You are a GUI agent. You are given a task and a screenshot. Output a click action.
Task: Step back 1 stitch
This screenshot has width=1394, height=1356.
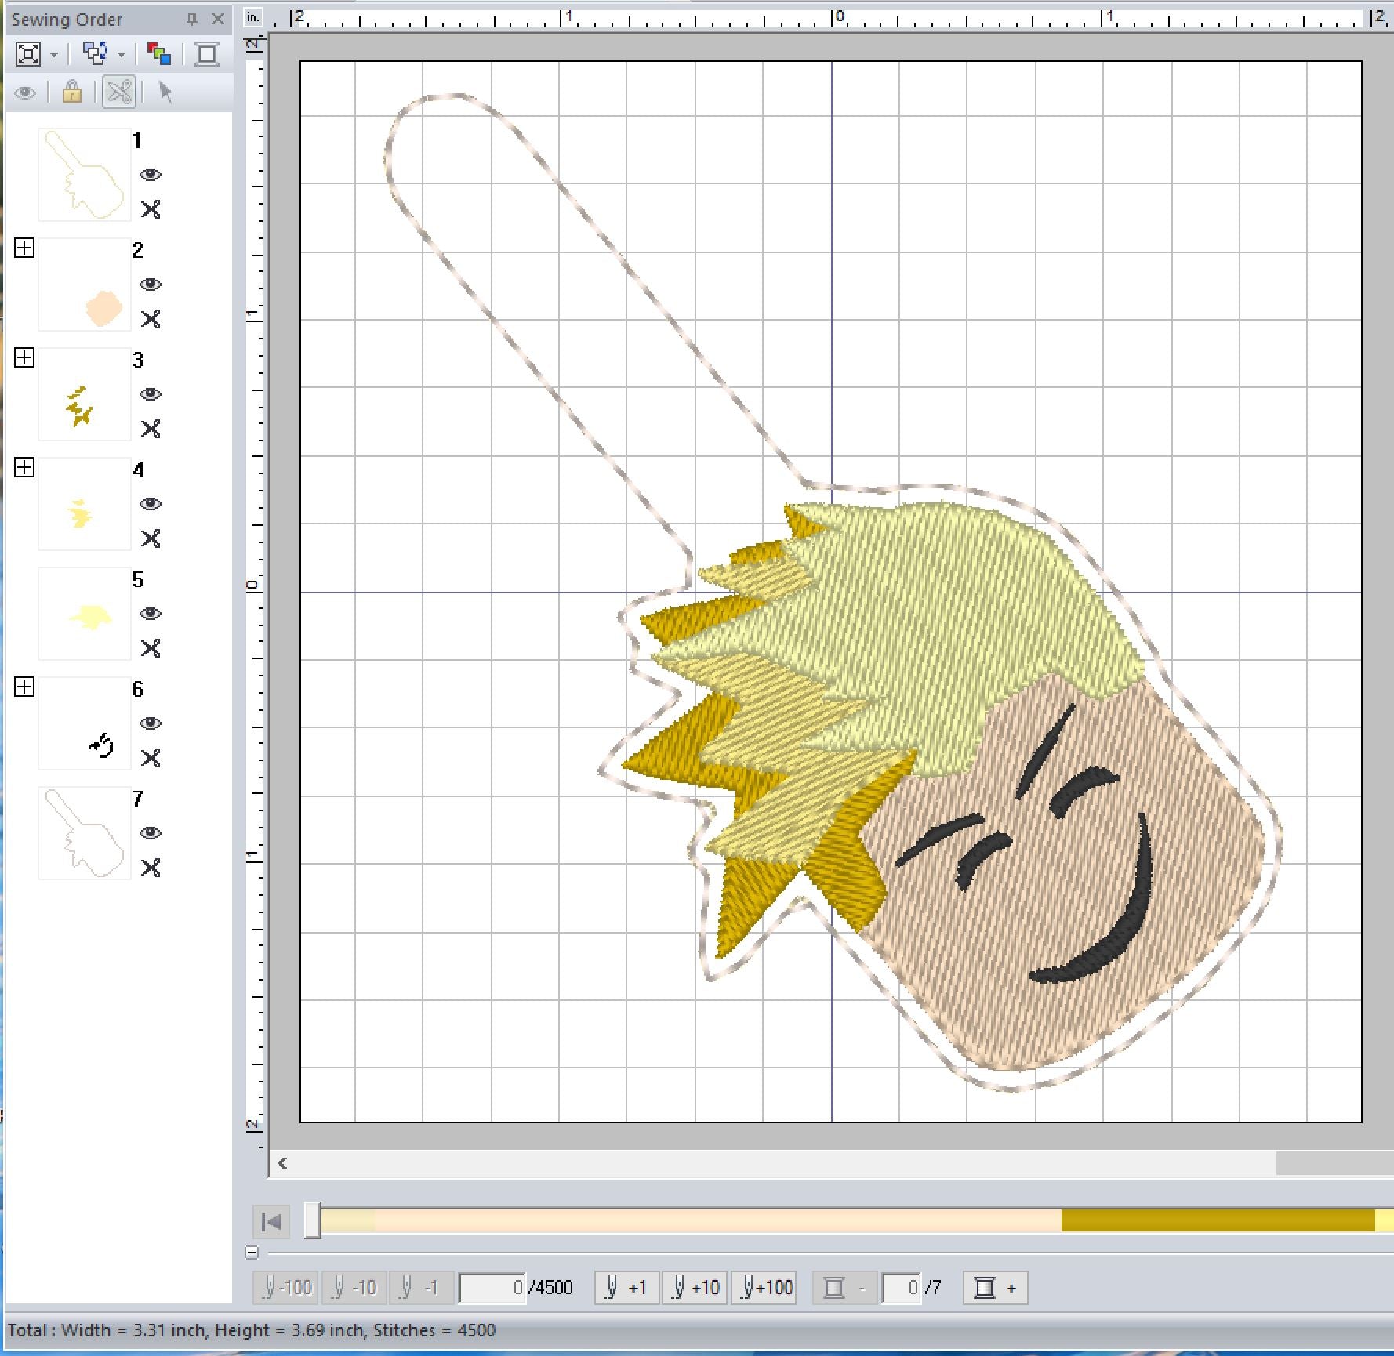421,1288
